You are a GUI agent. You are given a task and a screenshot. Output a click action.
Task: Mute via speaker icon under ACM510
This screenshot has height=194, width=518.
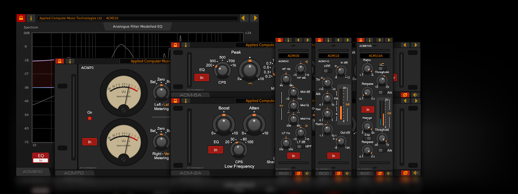click(348, 173)
